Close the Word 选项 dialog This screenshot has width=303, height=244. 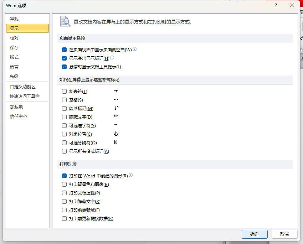coord(292,5)
